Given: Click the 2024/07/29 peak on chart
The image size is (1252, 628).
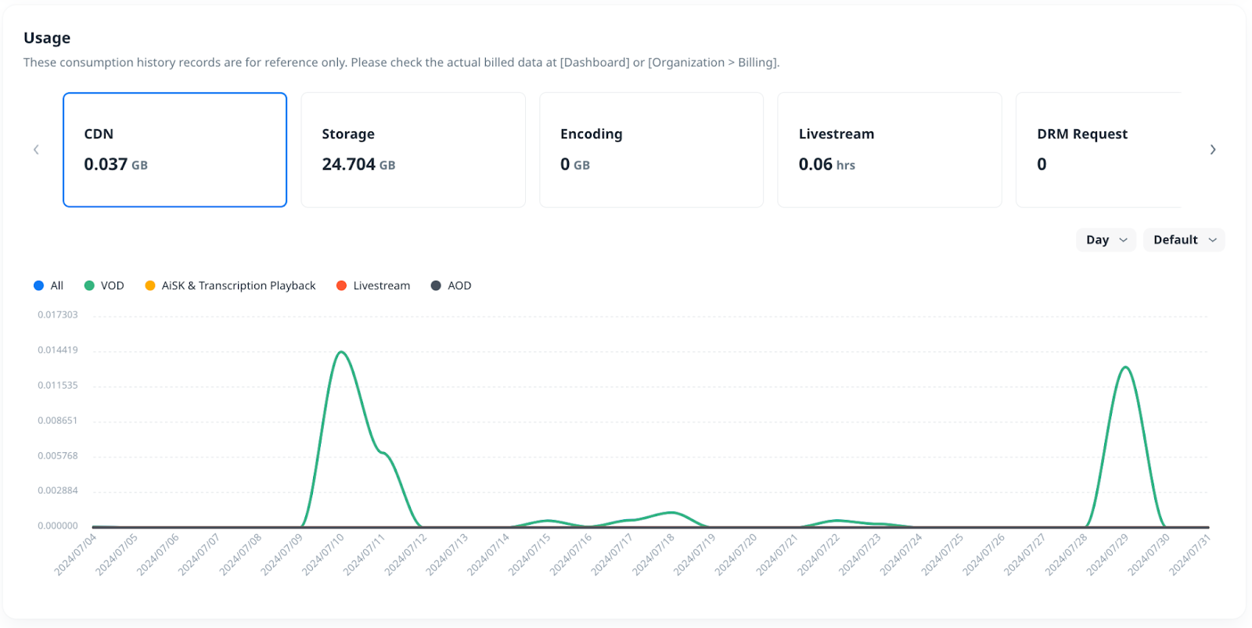Looking at the screenshot, I should 1125,368.
